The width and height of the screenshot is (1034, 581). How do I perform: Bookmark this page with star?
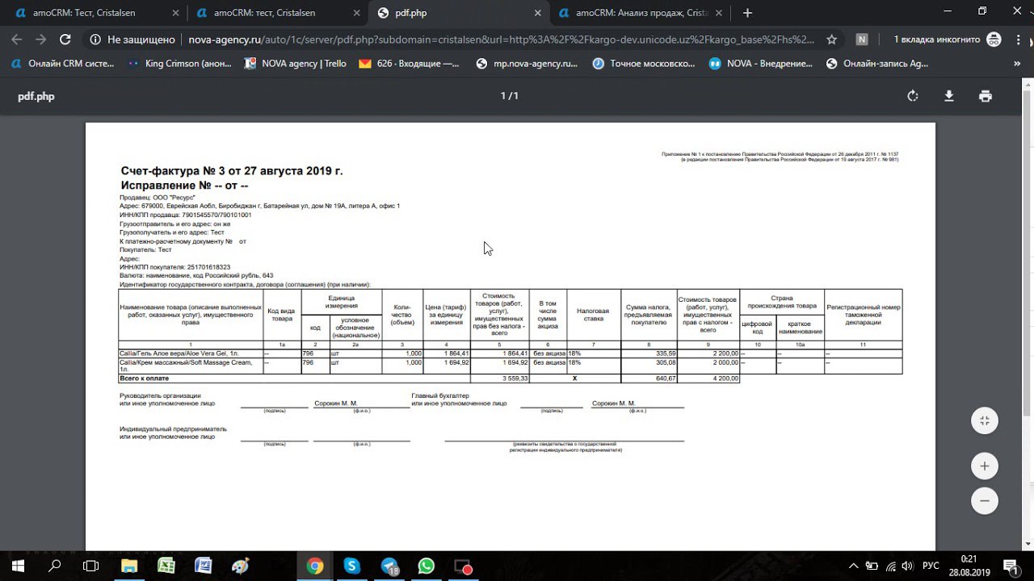[831, 39]
